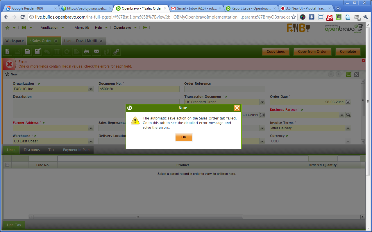Select the Tax tab
Viewport: 372px width, 232px height.
51,150
